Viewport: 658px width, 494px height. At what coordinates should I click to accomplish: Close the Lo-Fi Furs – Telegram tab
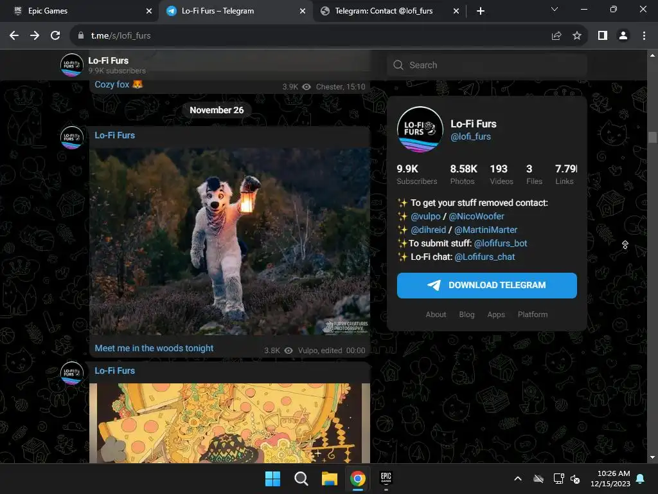tap(303, 11)
